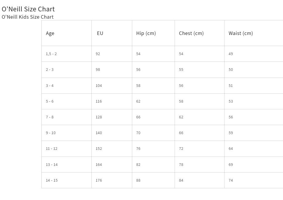Click the EU size 176 cell
This screenshot has width=283, height=200.
(x=112, y=180)
